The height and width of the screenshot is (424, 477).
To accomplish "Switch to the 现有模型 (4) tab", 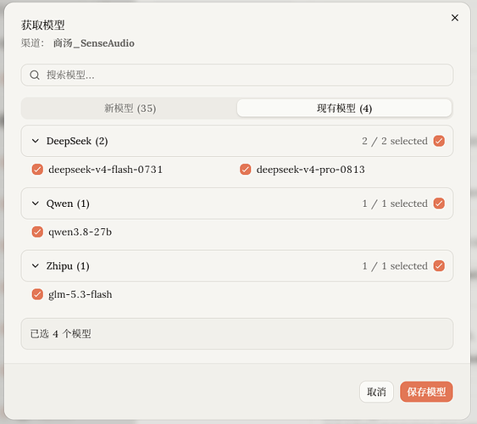I will coord(344,108).
